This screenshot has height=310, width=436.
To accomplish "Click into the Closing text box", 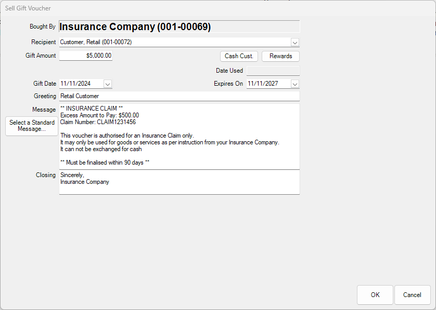I will click(179, 182).
